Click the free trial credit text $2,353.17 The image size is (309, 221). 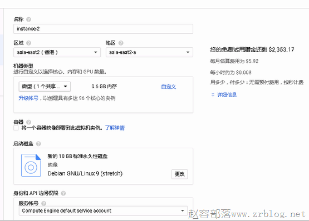coord(281,49)
